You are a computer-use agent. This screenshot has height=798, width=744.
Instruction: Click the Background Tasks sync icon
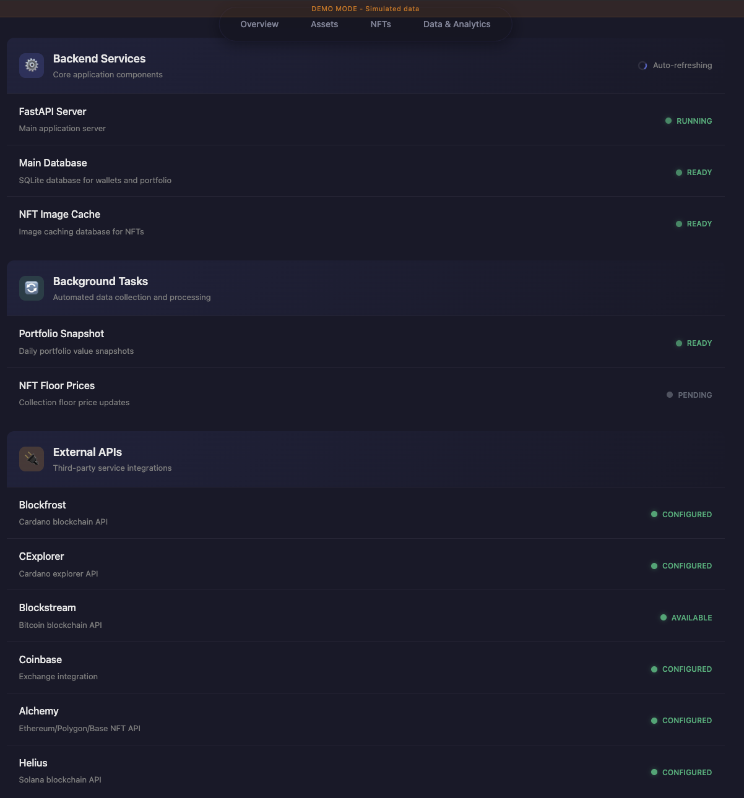coord(32,288)
